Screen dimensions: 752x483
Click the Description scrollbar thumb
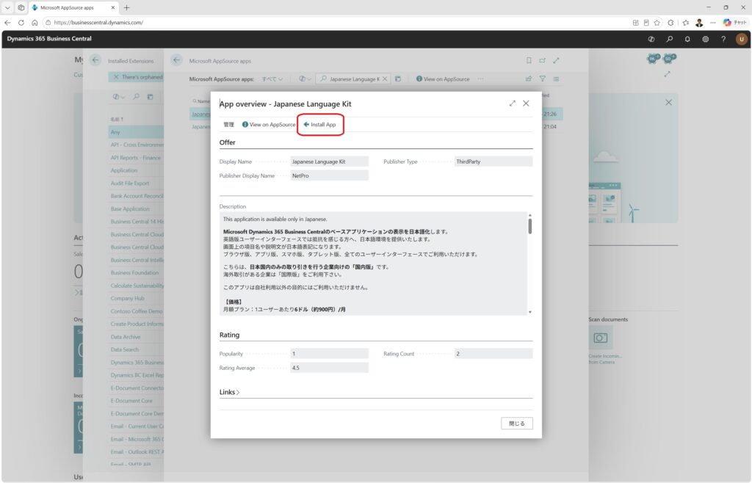(x=530, y=226)
